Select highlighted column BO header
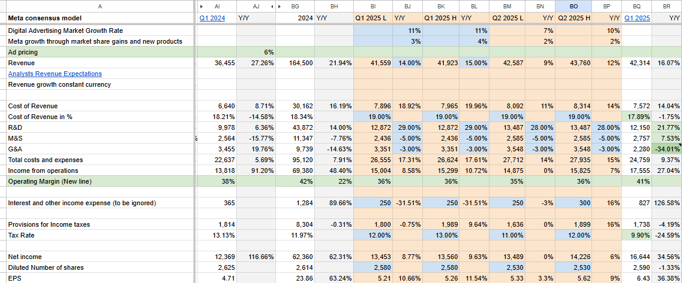Image resolution: width=682 pixels, height=283 pixels. coord(573,7)
